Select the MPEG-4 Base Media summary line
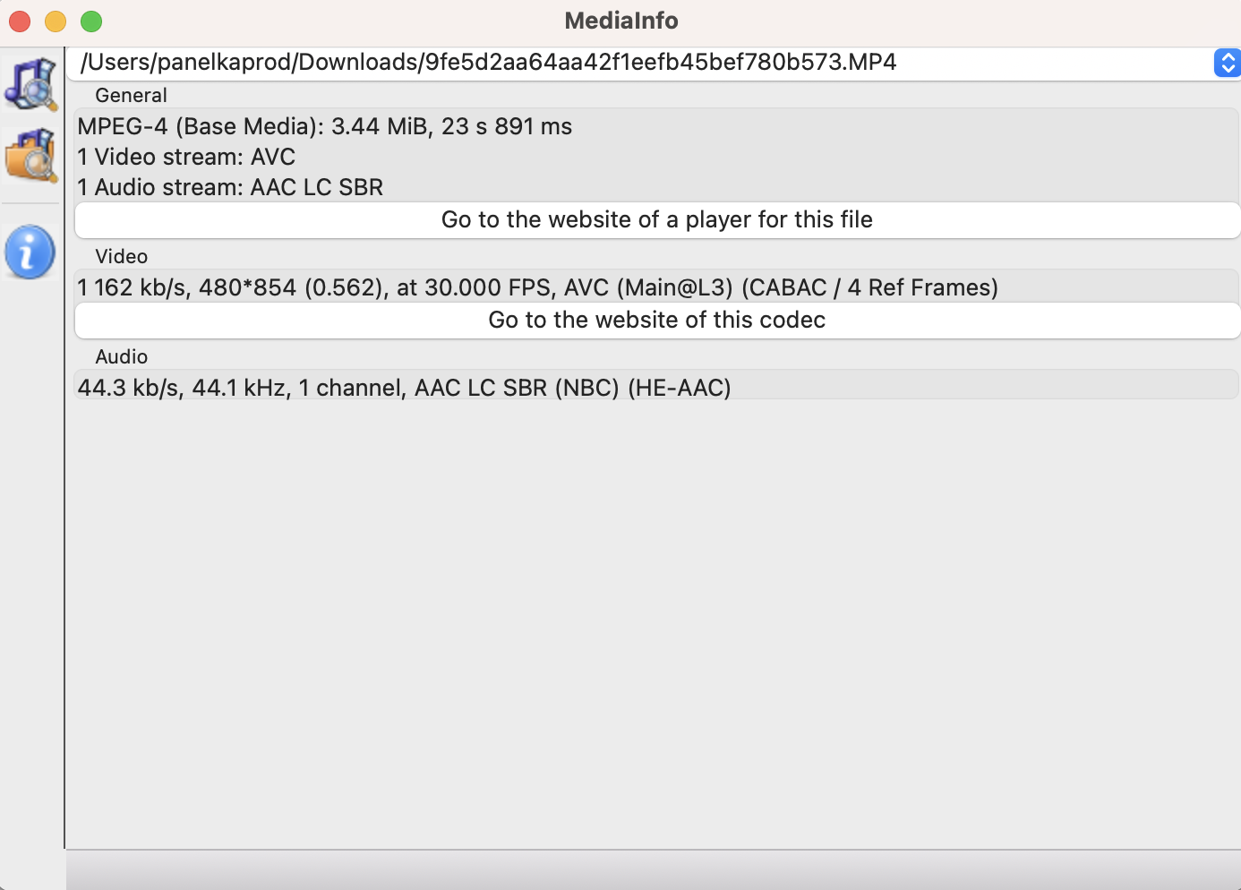The height and width of the screenshot is (890, 1241). coord(325,126)
